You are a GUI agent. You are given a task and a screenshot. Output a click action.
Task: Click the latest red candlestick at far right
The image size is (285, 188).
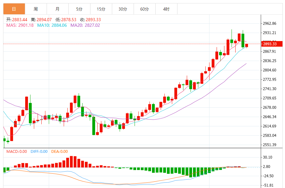(x=247, y=45)
